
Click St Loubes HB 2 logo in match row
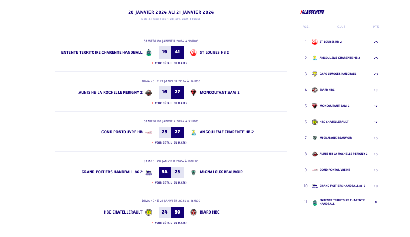click(x=193, y=53)
